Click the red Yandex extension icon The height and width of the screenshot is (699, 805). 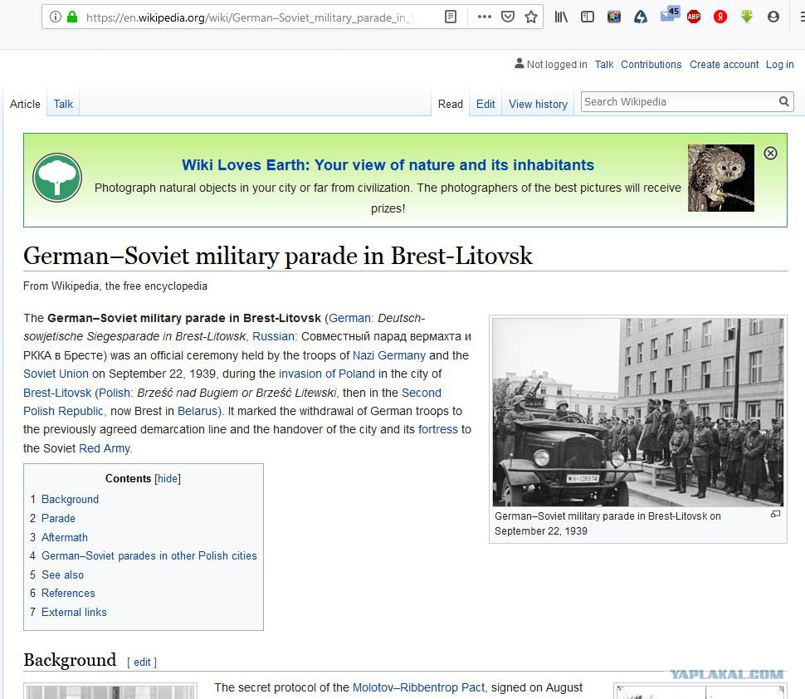pyautogui.click(x=720, y=17)
